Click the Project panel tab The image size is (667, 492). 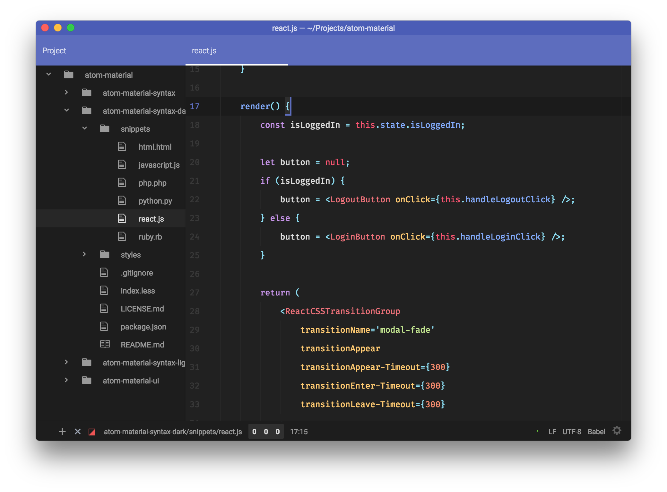click(54, 51)
